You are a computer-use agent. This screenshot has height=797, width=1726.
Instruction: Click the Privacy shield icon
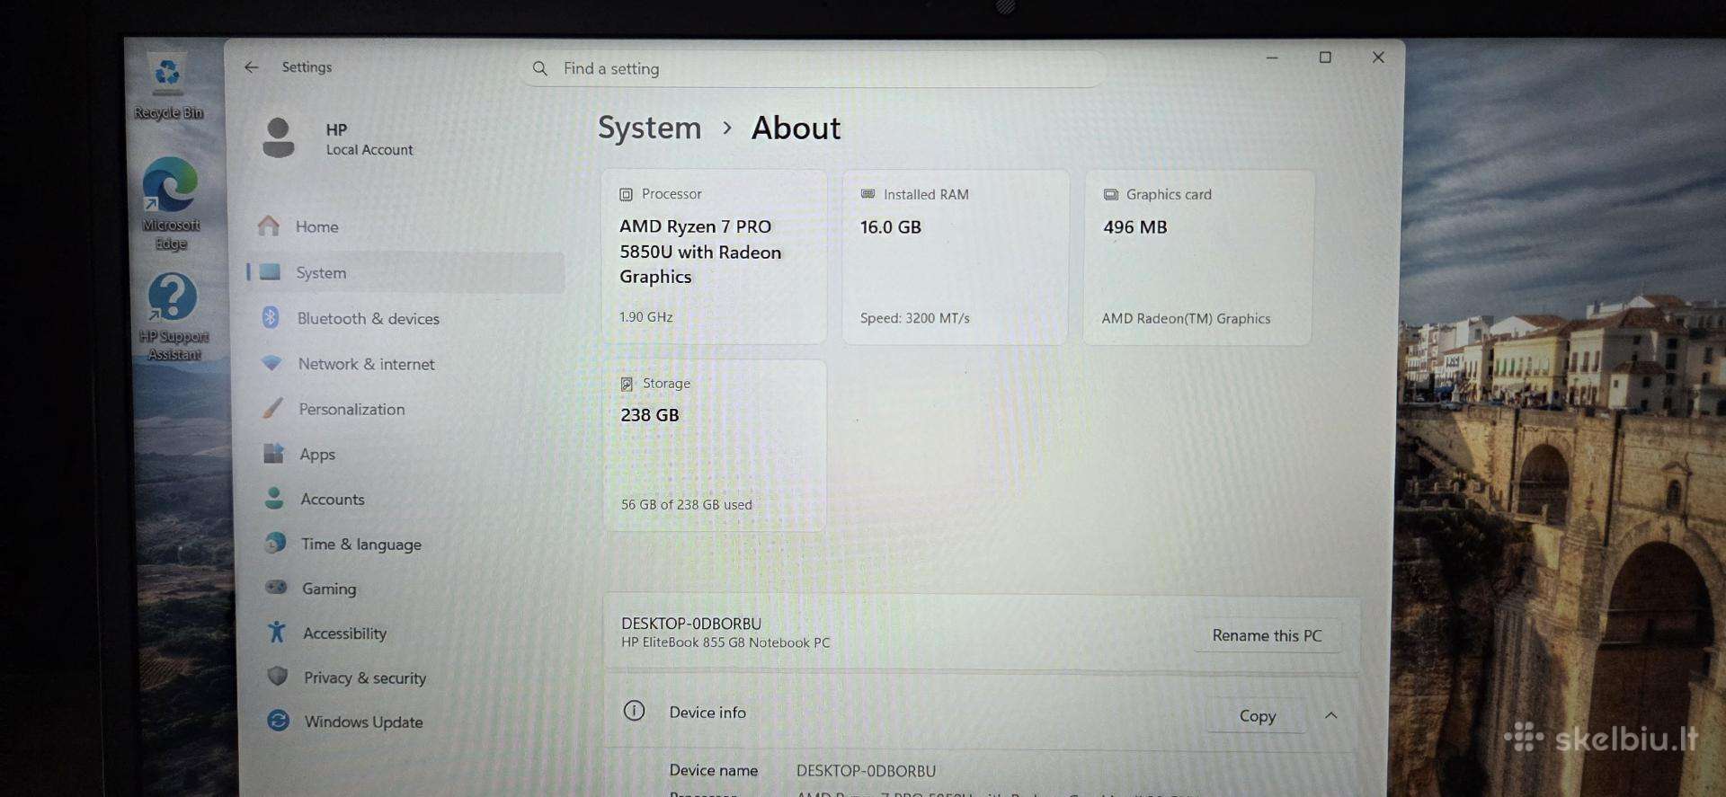278,676
